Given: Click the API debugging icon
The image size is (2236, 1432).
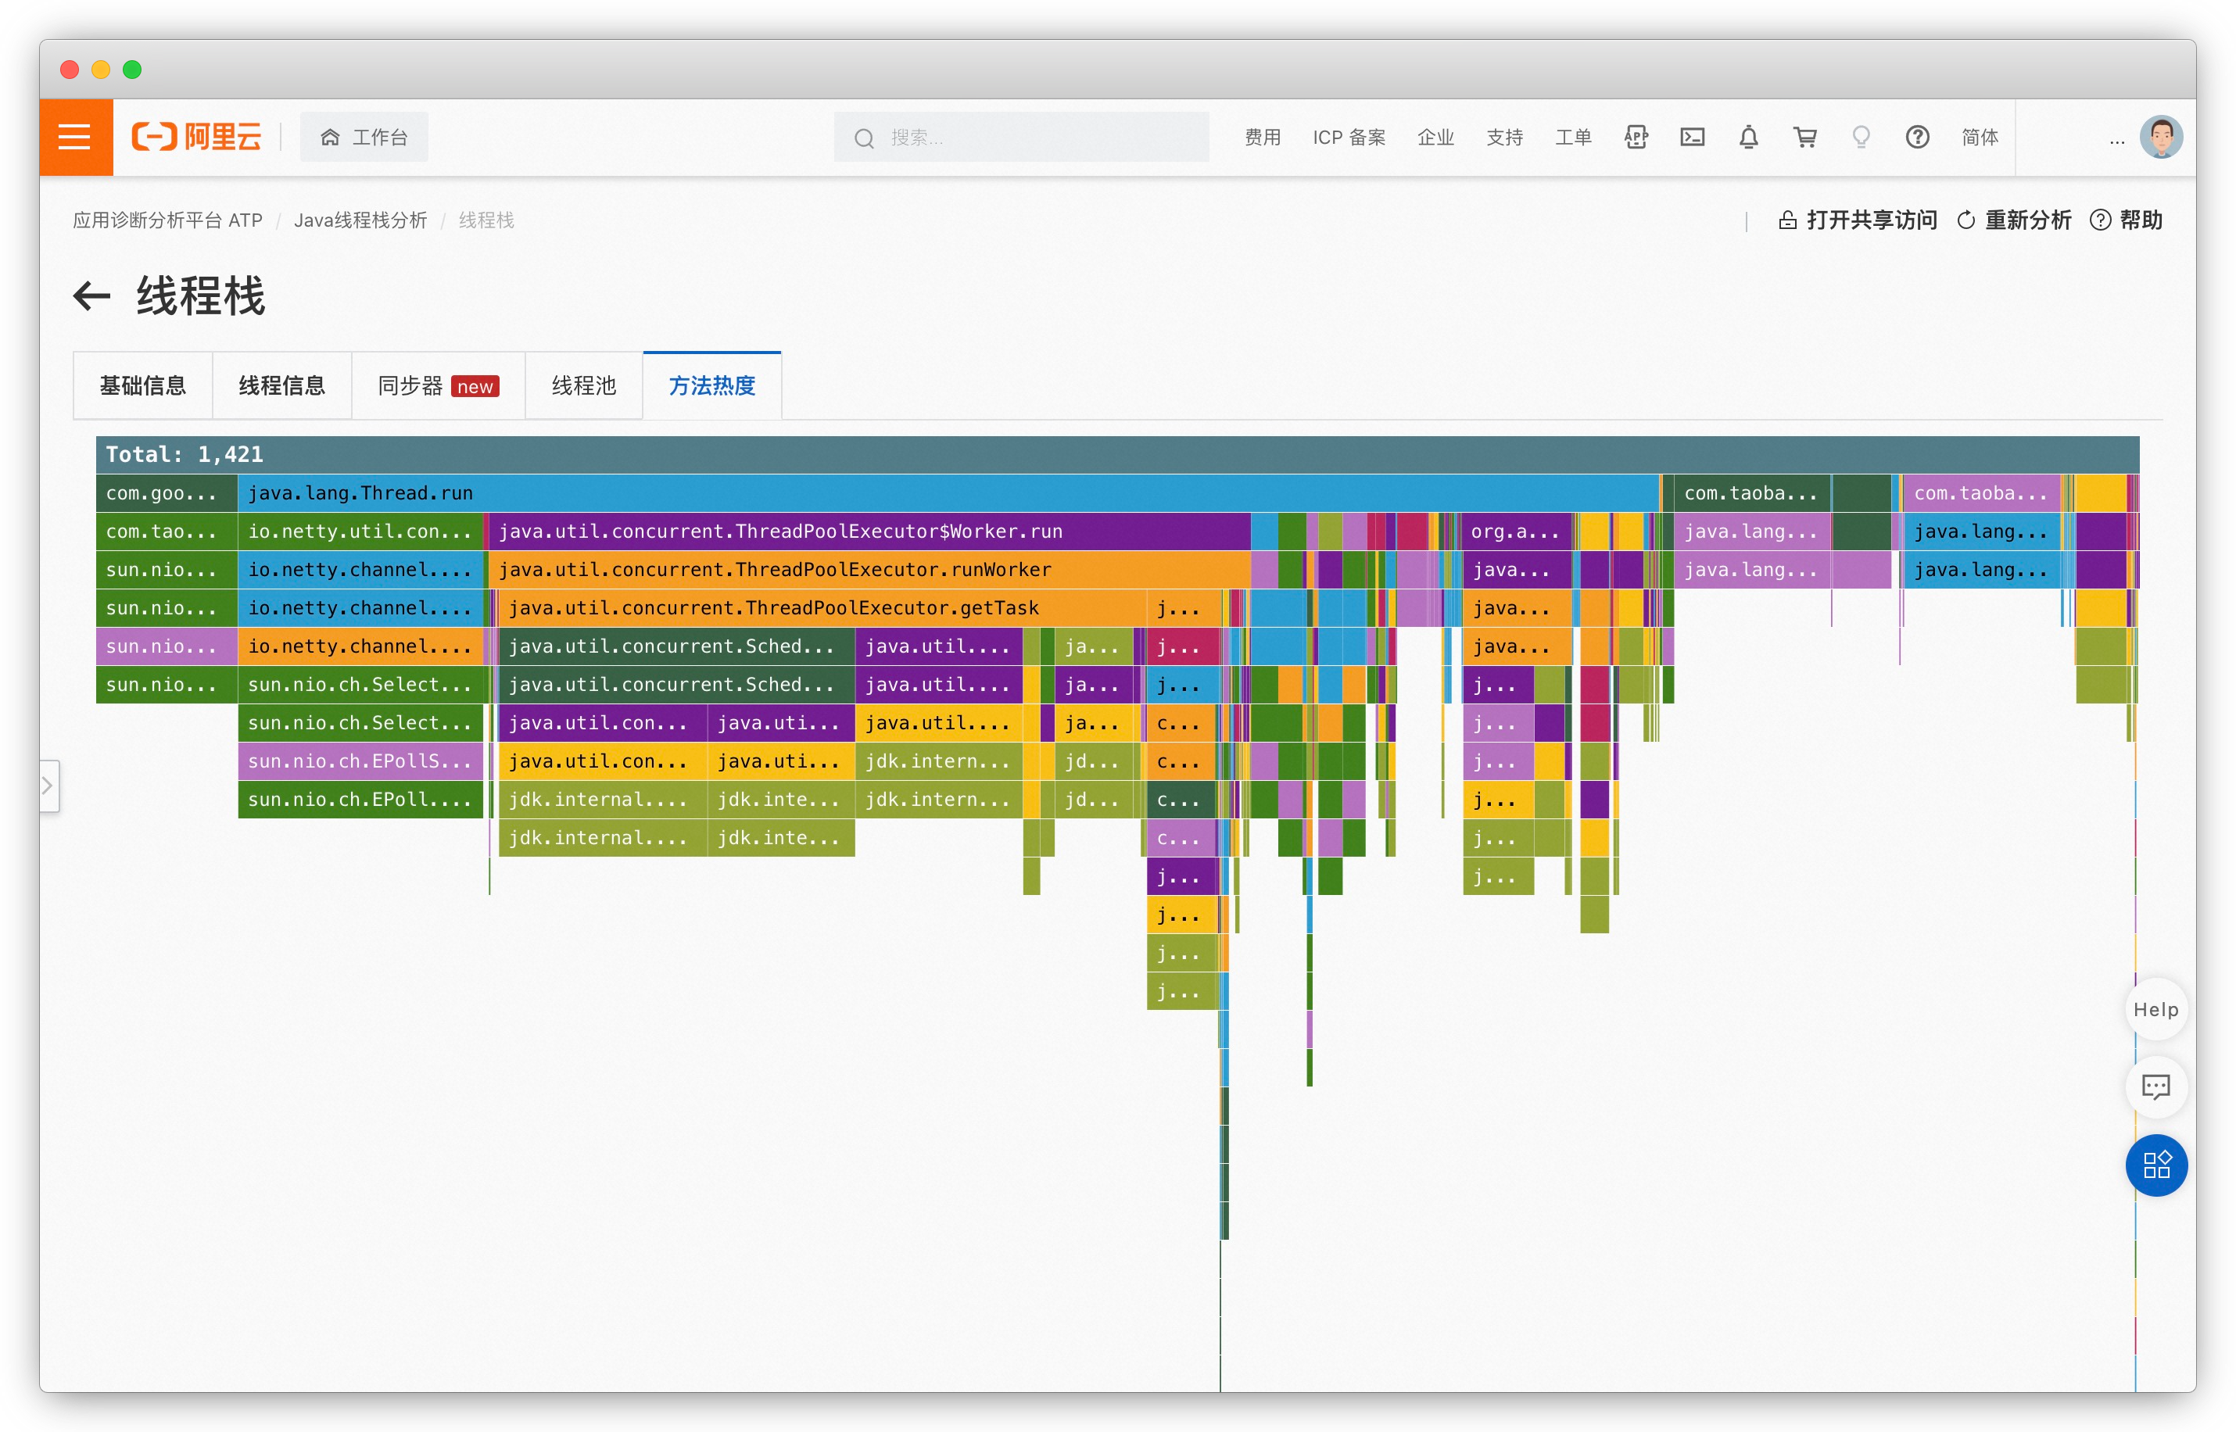Looking at the screenshot, I should tap(1636, 138).
